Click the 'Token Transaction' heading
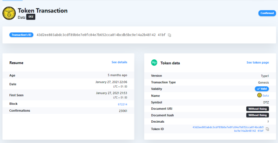This screenshot has height=143, width=278. (43, 11)
